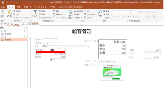Click navigation pane search magnifier icon
The image size is (164, 92).
click(25, 28)
